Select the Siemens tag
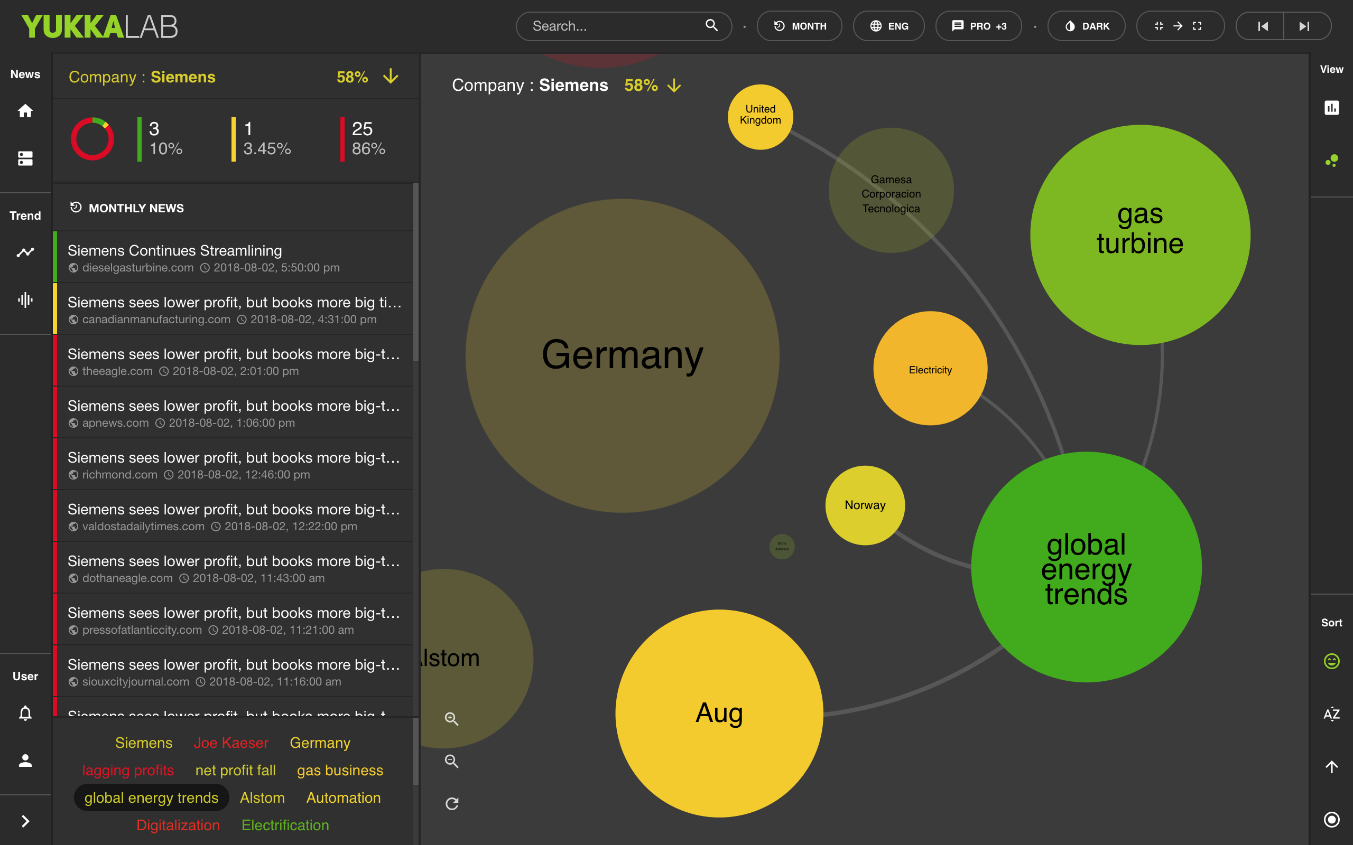The image size is (1353, 845). click(144, 743)
